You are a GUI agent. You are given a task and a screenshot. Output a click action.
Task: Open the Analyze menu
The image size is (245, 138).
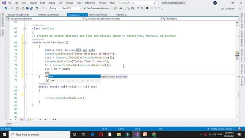69,3
